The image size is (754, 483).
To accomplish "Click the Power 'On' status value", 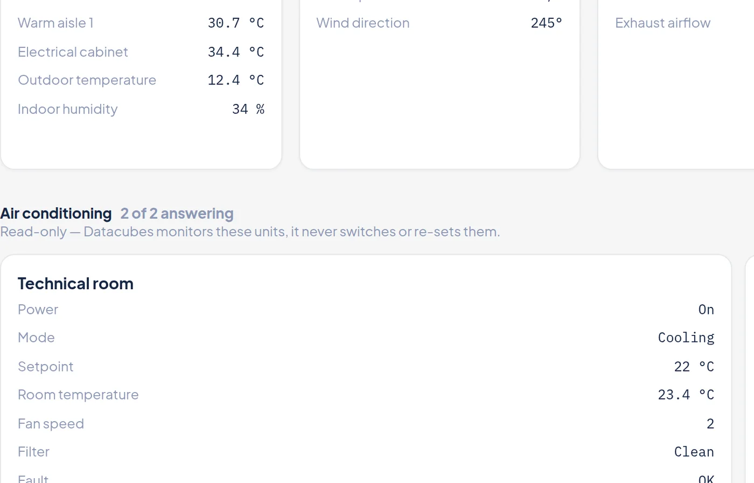I will (706, 310).
